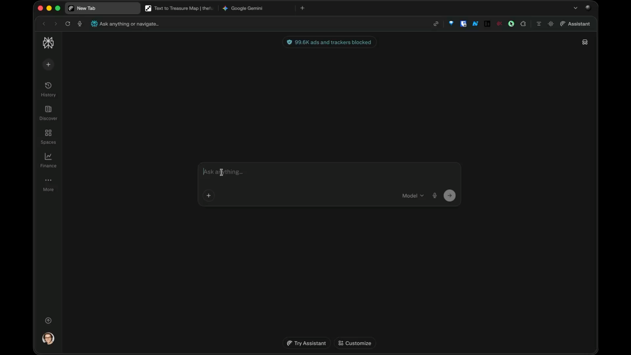Open the extensions puzzle icon

523,24
